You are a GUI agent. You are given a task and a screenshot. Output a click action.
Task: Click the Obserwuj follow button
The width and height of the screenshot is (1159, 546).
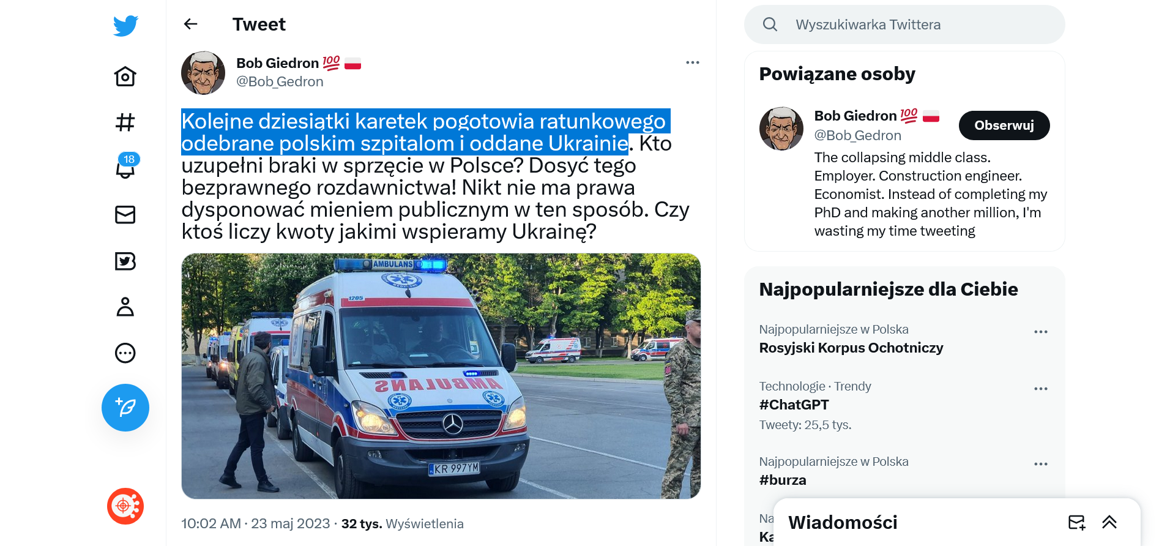pos(1004,125)
